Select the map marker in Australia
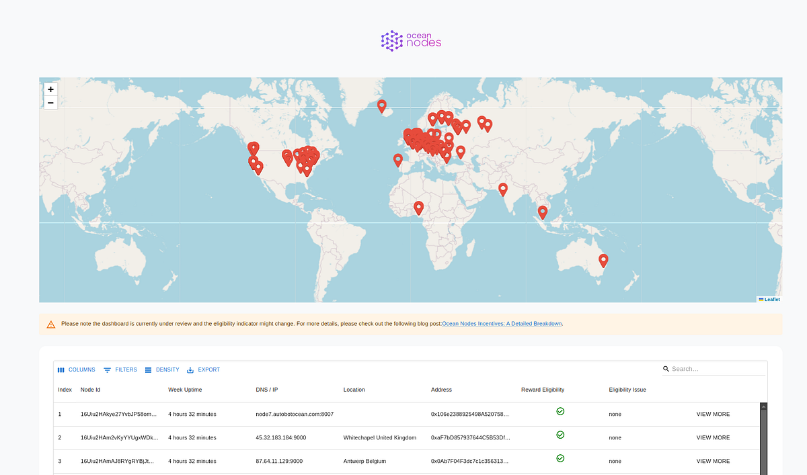Screen dimensions: 807x475 (x=603, y=261)
